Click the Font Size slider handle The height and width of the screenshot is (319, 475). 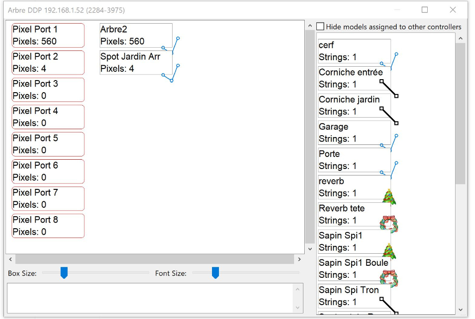coord(215,273)
